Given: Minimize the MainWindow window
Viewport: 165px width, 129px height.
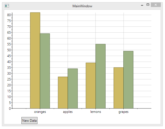Looking at the screenshot, I should point(142,5).
